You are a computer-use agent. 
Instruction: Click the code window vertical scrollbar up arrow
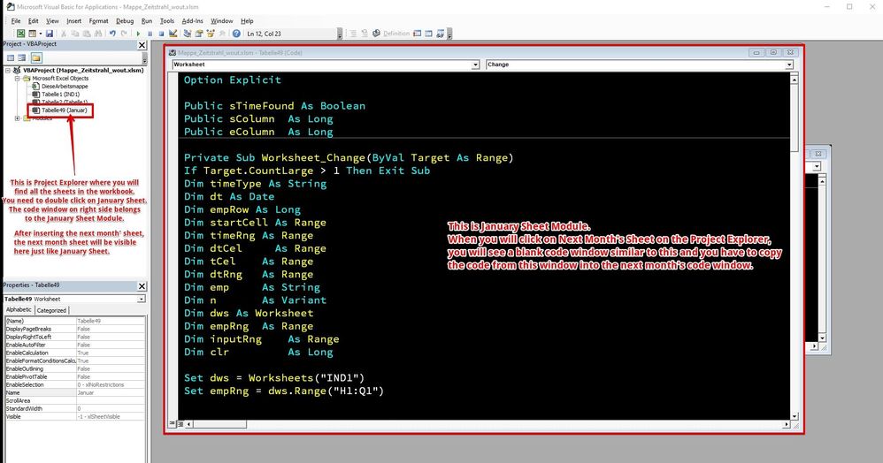(794, 80)
